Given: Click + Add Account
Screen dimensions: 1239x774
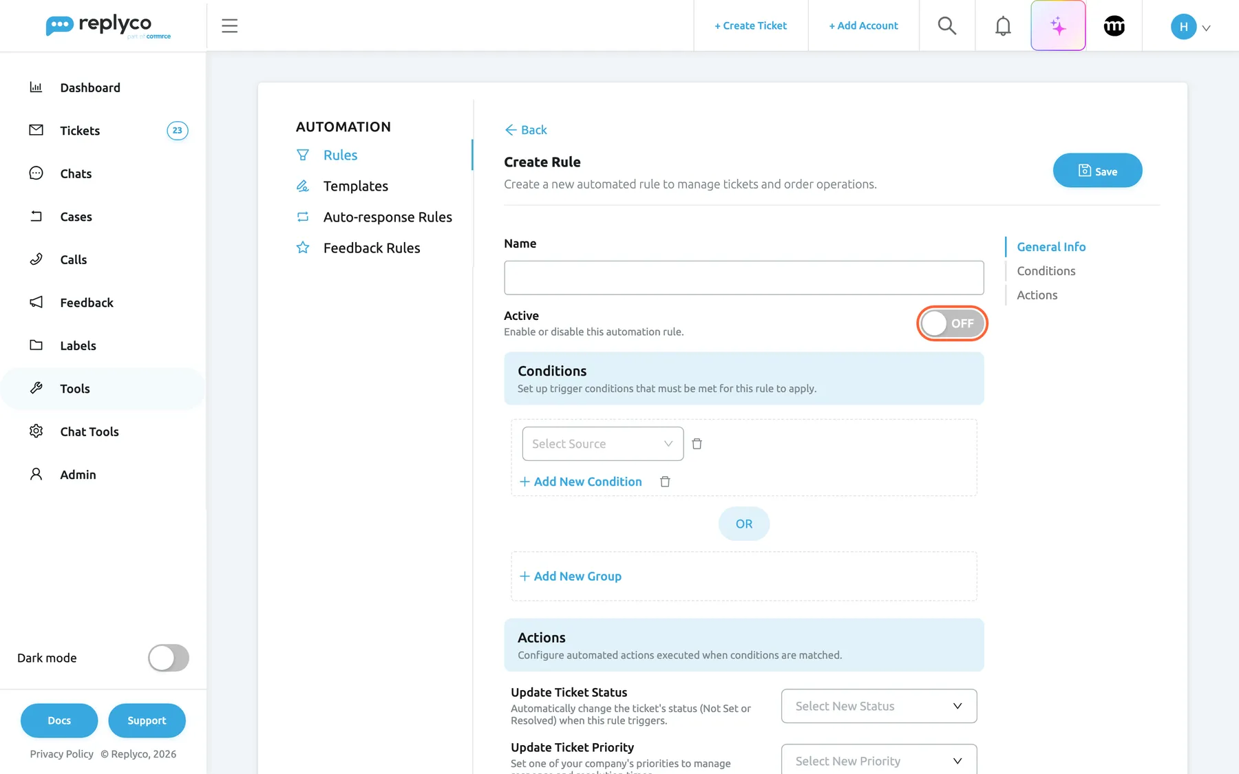Looking at the screenshot, I should (863, 26).
